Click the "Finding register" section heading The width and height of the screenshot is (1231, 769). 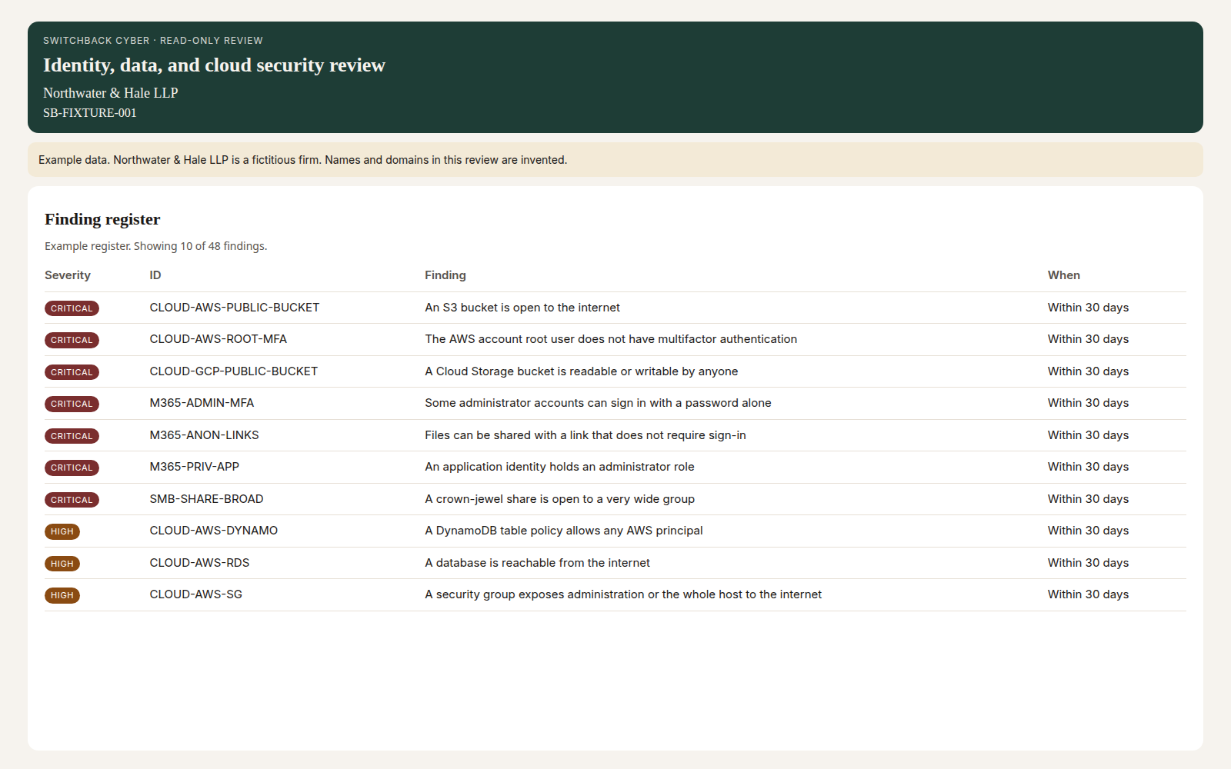(102, 219)
